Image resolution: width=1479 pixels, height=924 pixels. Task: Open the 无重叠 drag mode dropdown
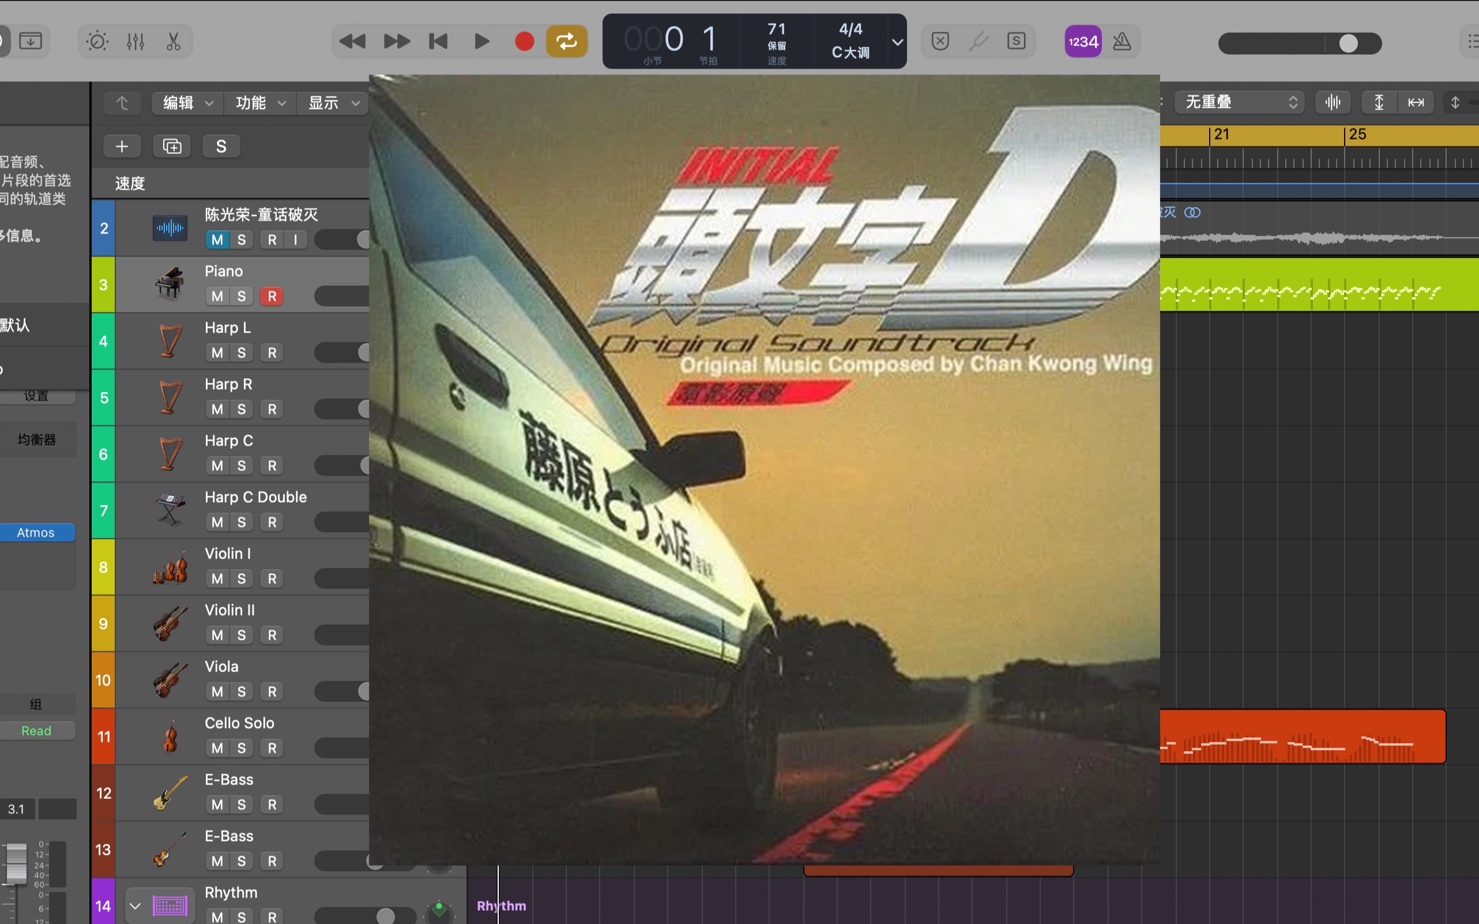(1240, 102)
